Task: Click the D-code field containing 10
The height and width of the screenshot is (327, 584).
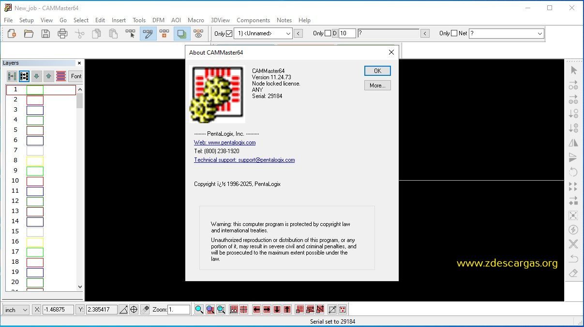Action: tap(347, 33)
